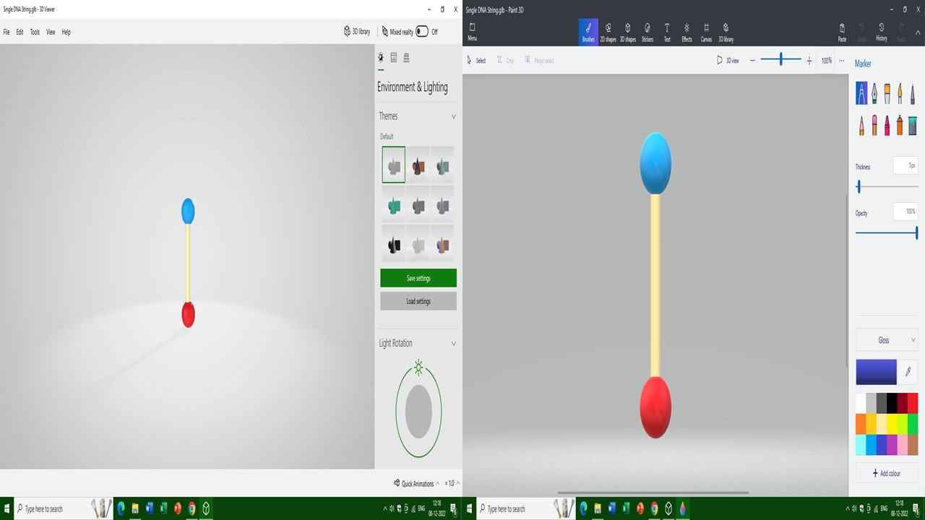Image resolution: width=925 pixels, height=520 pixels.
Task: Choose the bright red palette swatch
Action: coord(913,403)
